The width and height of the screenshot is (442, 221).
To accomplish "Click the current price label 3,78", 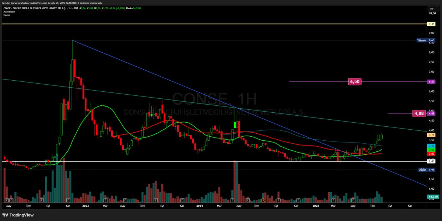I will 432,135.
